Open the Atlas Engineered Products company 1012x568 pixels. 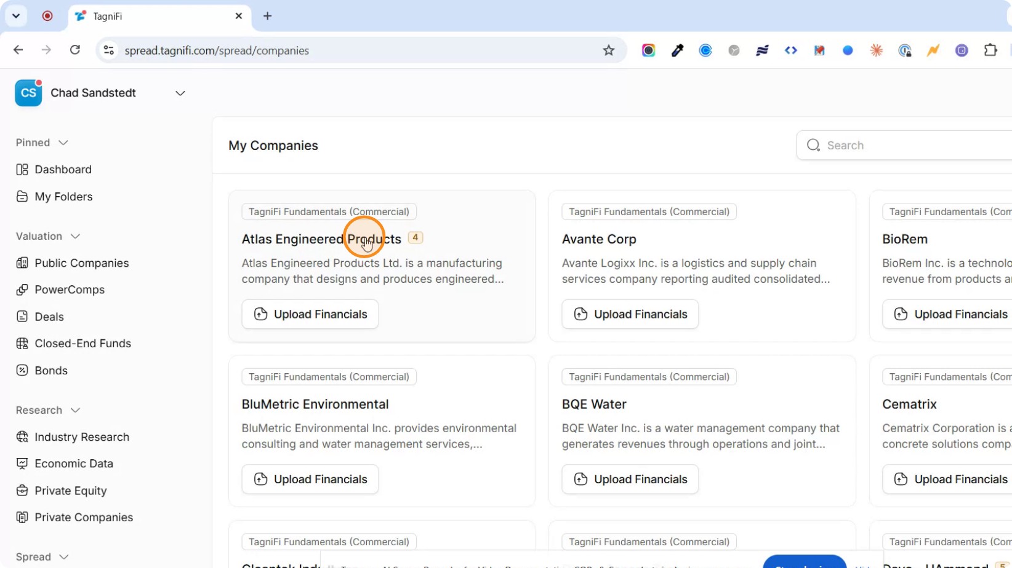(321, 239)
